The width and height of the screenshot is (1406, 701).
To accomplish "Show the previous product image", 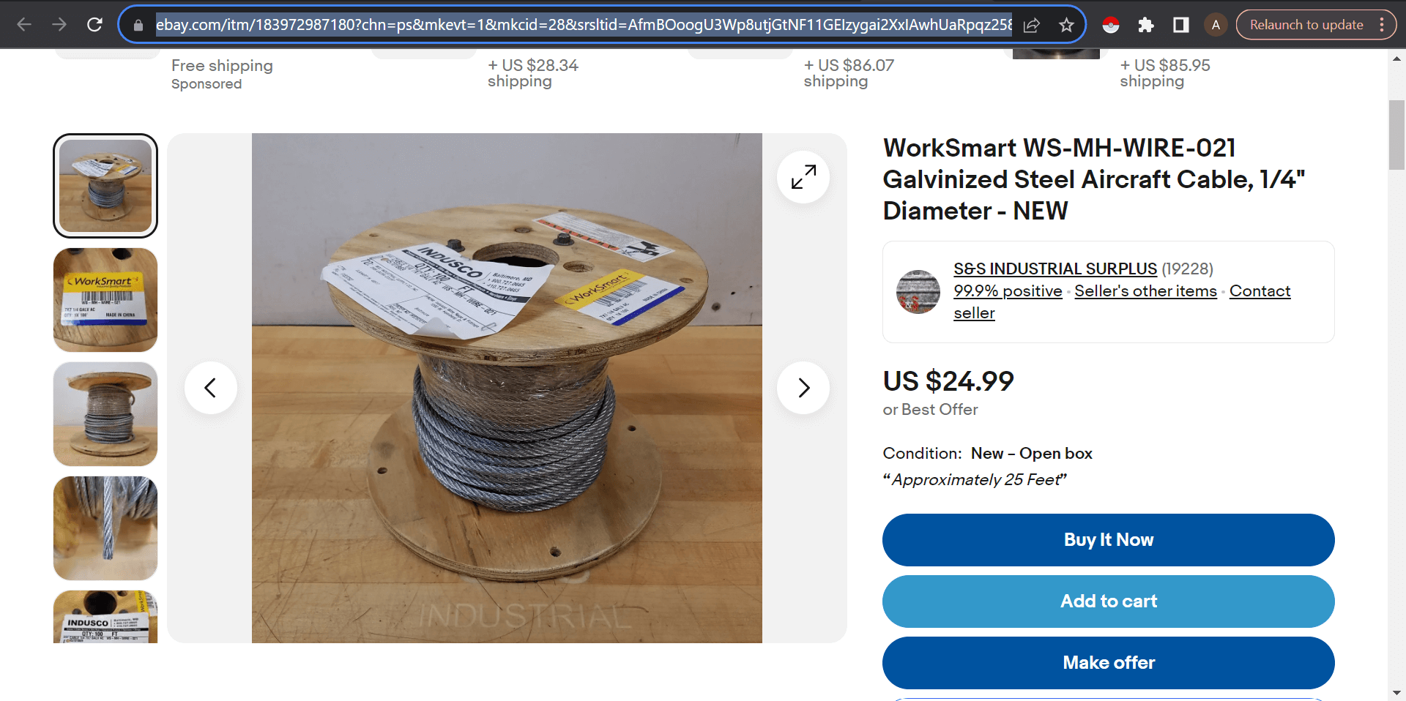I will [211, 388].
